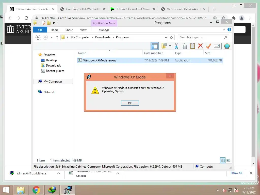Click the Paste clipboard icon
260x195 pixels.
point(192,46)
